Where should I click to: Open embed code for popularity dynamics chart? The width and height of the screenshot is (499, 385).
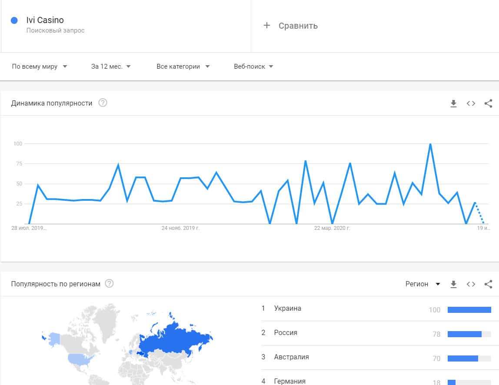coord(471,103)
